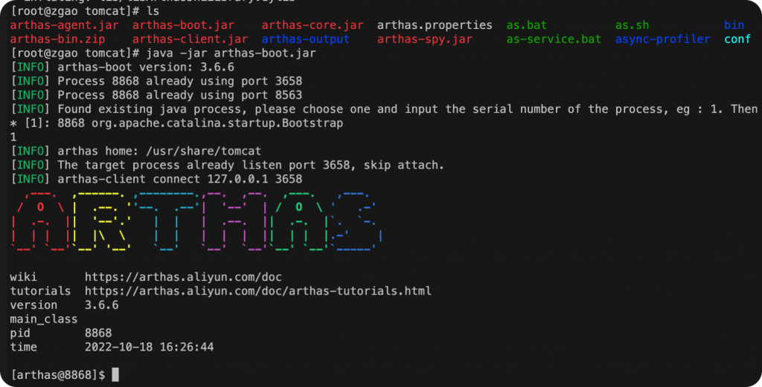The image size is (762, 387).
Task: Click the timestamp 2022-10-18 16:26:44
Action: pos(150,347)
